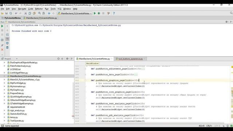Click the Forward navigation arrow
Screen dimensions: 233x131
click(x=54, y=13)
